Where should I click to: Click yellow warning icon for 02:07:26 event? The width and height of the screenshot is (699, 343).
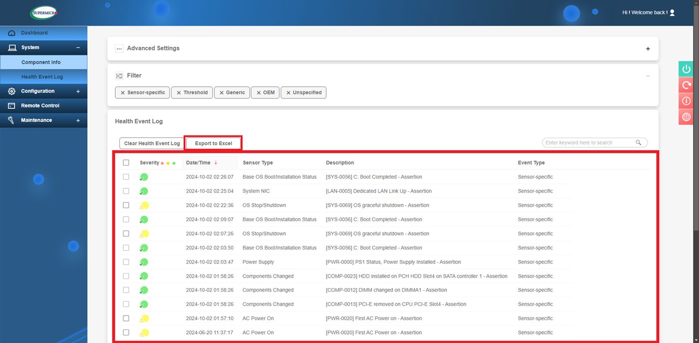coord(144,234)
